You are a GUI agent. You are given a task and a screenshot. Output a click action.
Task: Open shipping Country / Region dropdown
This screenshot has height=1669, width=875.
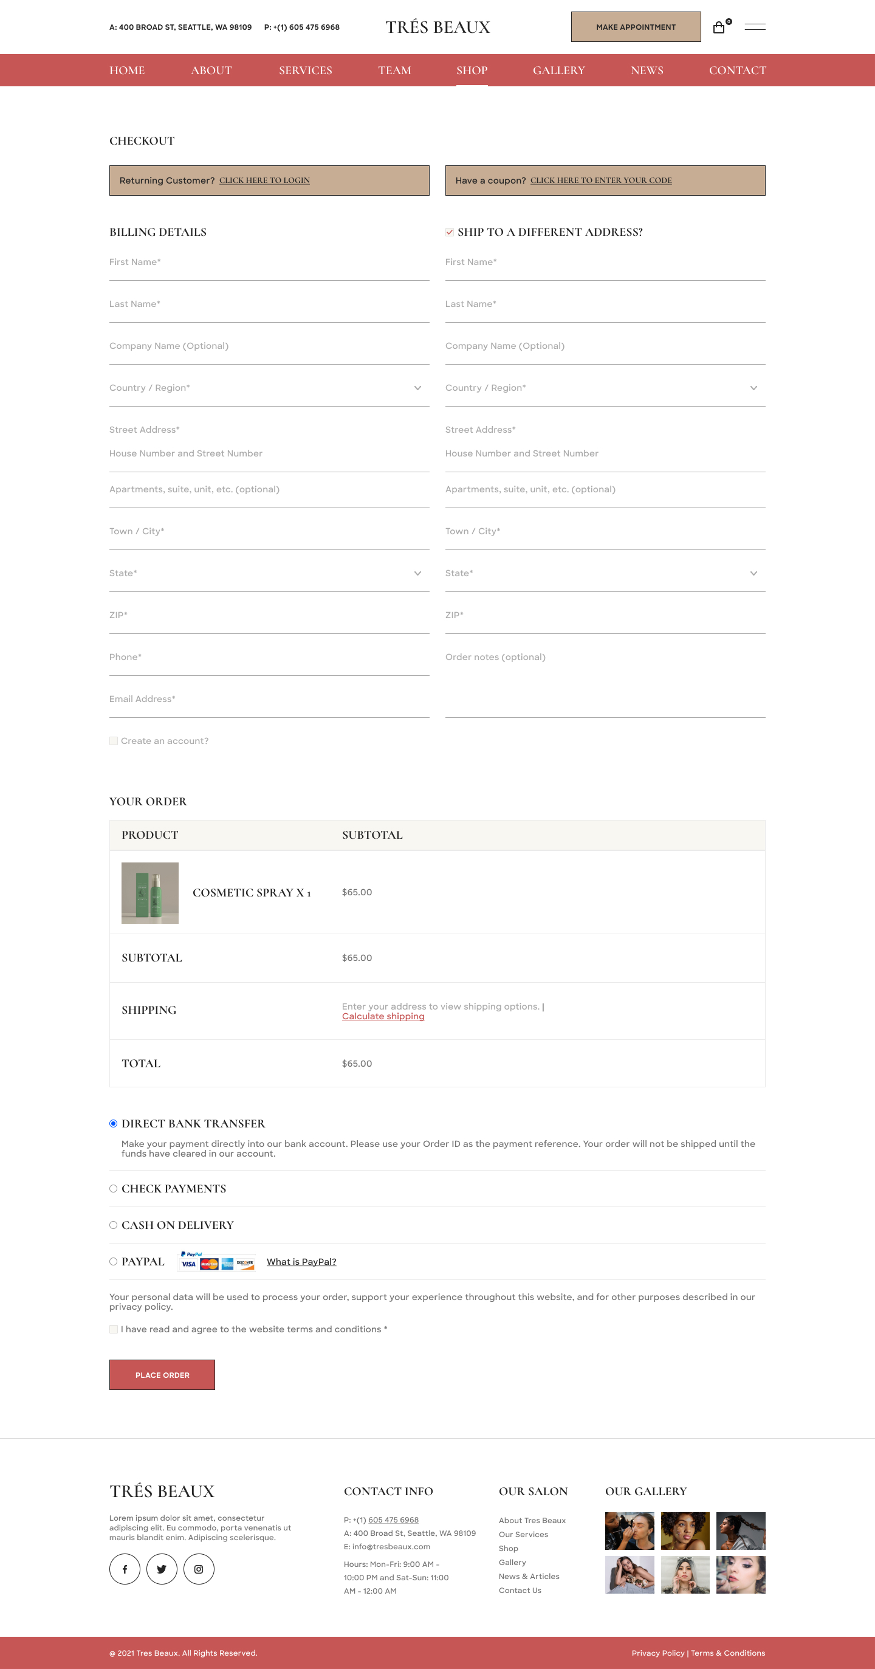click(x=605, y=388)
